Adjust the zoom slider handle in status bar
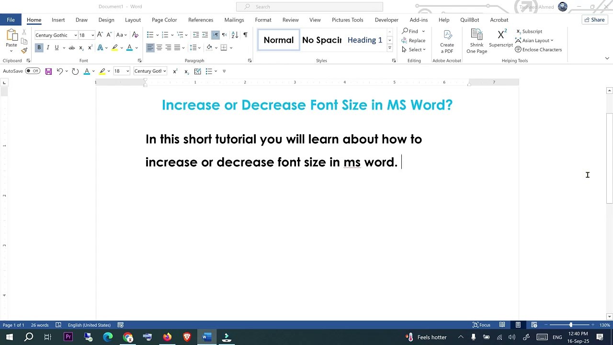613x345 pixels. 570,325
